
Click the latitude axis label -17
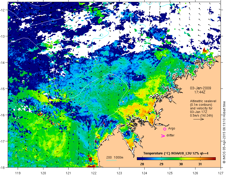click(x=3, y=141)
